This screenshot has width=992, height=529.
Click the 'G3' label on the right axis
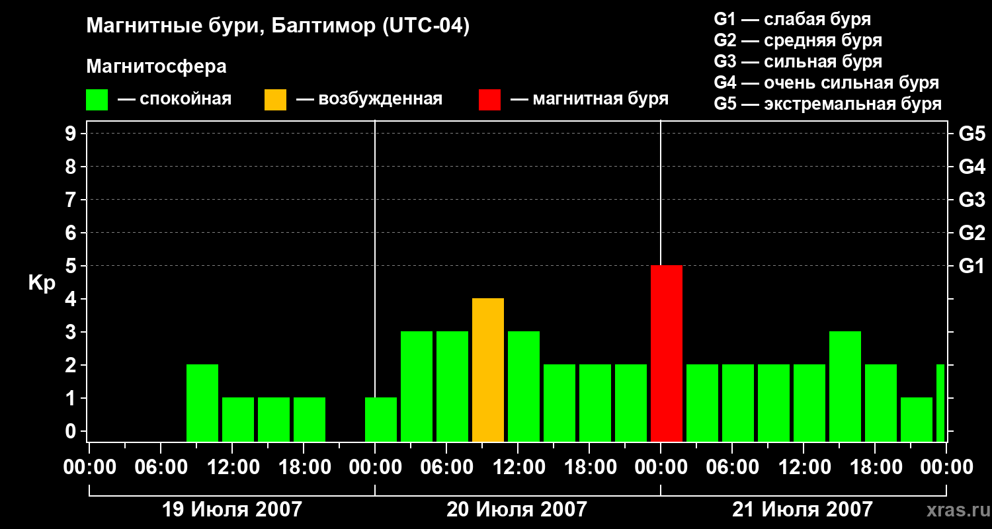[971, 200]
